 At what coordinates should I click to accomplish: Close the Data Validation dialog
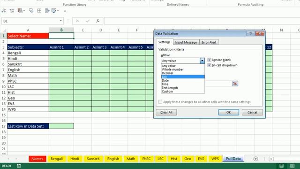pyautogui.click(x=260, y=33)
